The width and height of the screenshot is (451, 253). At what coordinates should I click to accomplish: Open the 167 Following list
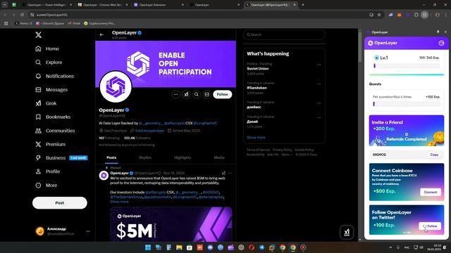pyautogui.click(x=109, y=138)
